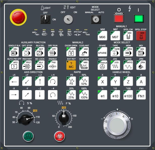
Task: Select rapid override 50% key
Action: click(x=84, y=81)
